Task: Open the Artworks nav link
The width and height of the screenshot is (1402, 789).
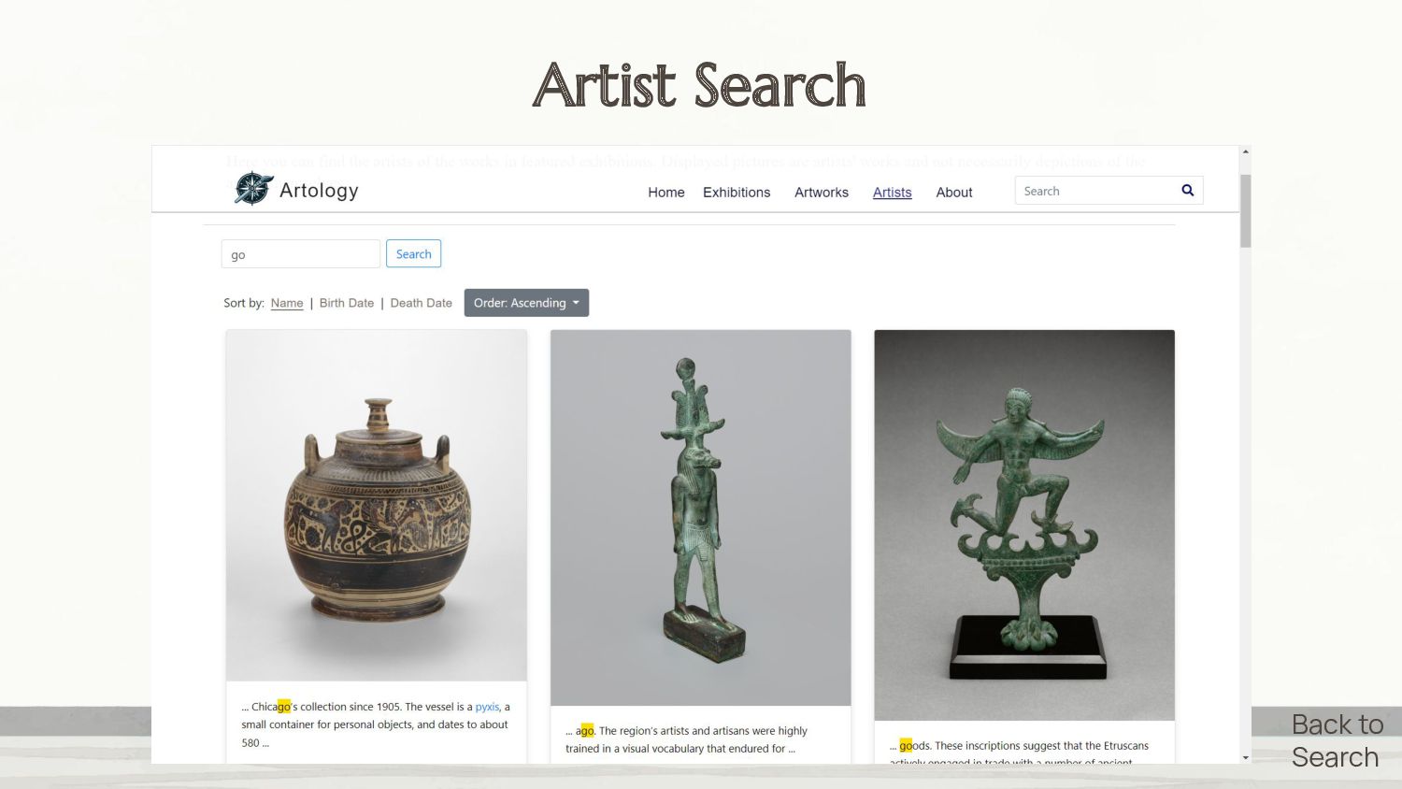Action: tap(822, 192)
